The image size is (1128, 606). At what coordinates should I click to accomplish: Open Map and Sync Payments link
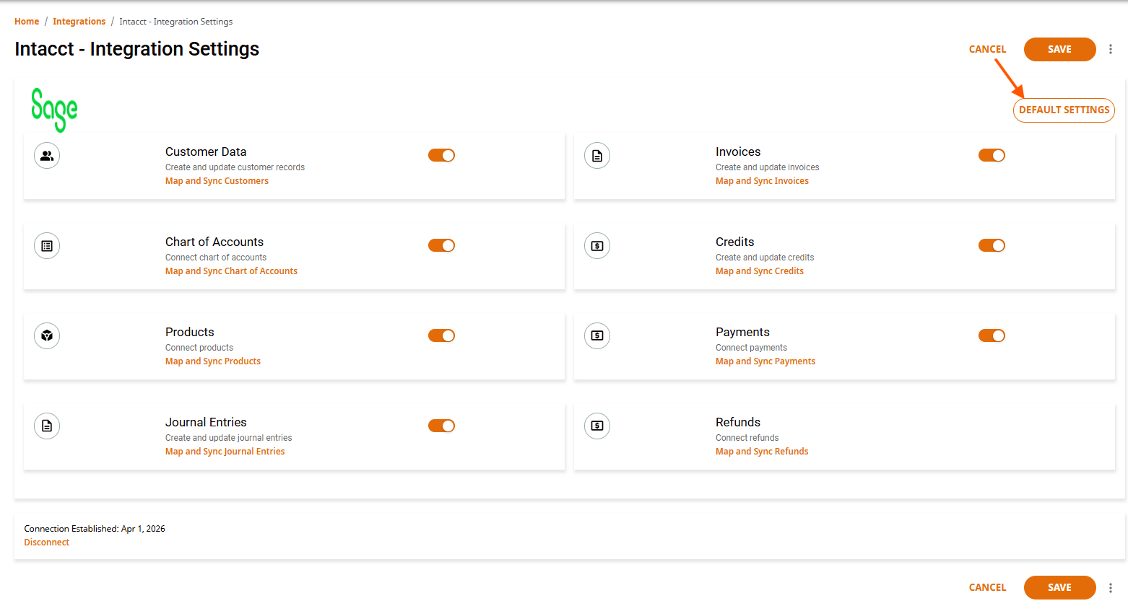point(765,361)
